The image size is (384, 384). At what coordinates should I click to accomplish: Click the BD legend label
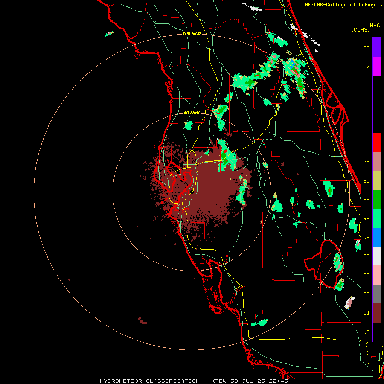(x=366, y=181)
